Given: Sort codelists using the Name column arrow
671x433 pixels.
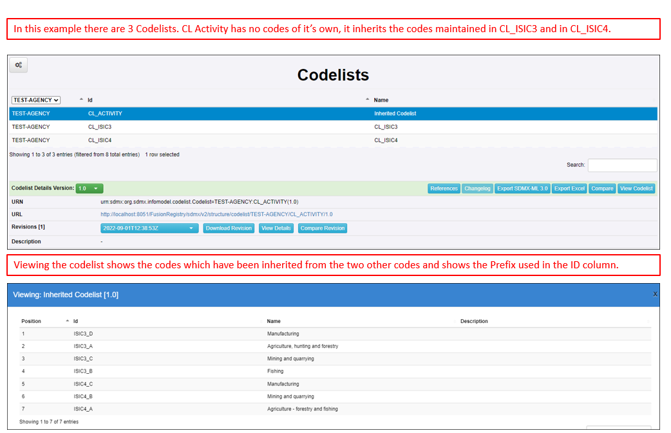Looking at the screenshot, I should [366, 99].
